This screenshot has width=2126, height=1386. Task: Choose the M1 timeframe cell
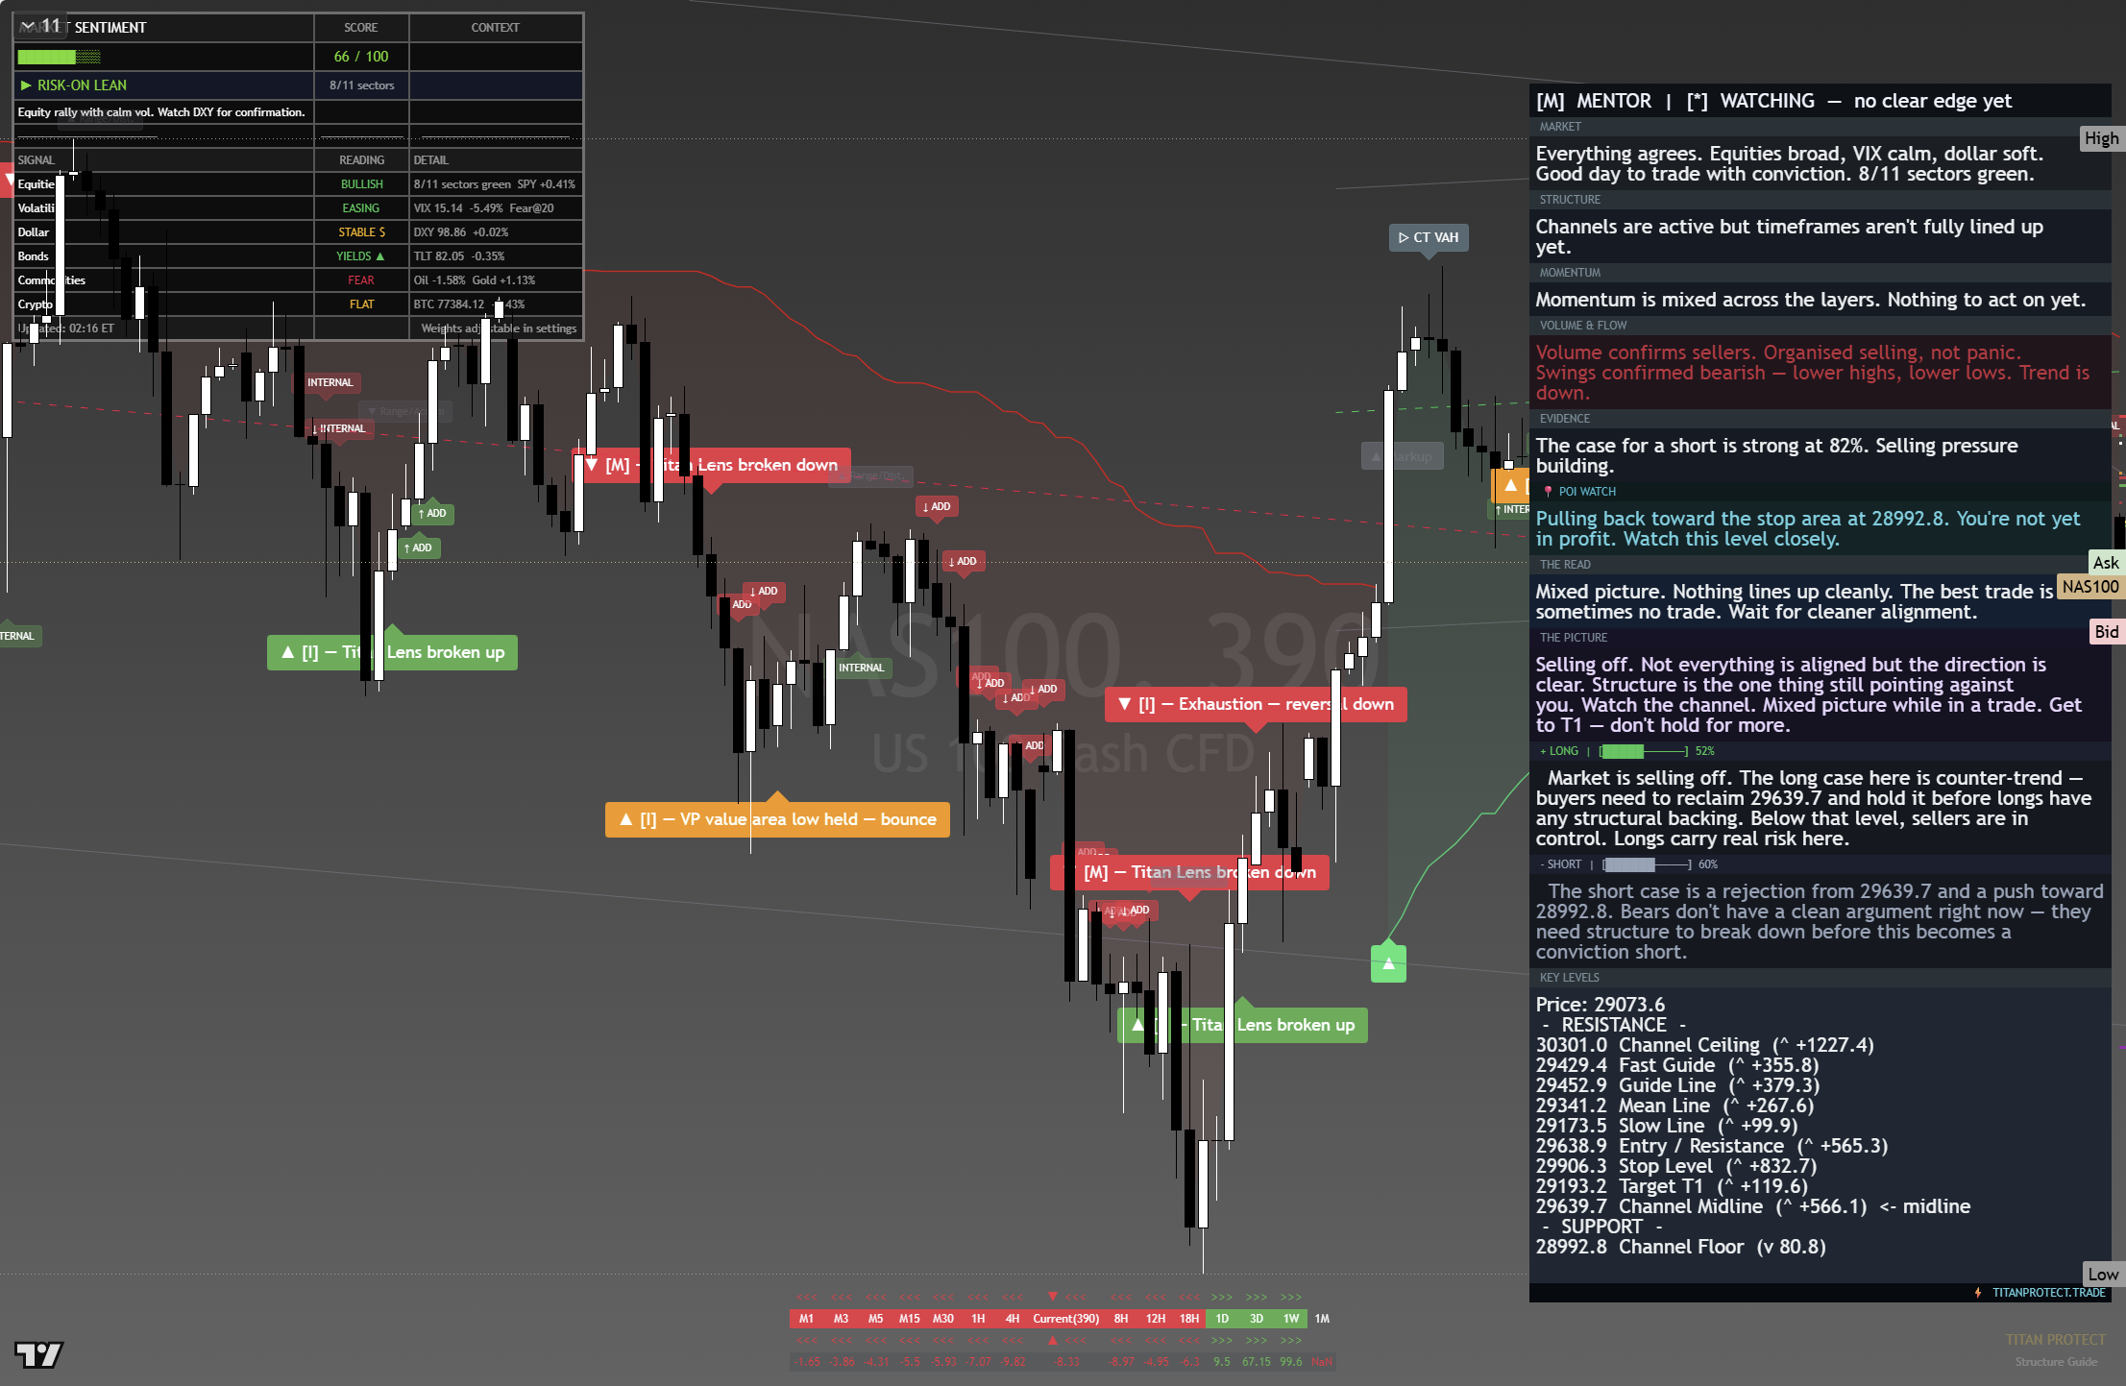806,1319
